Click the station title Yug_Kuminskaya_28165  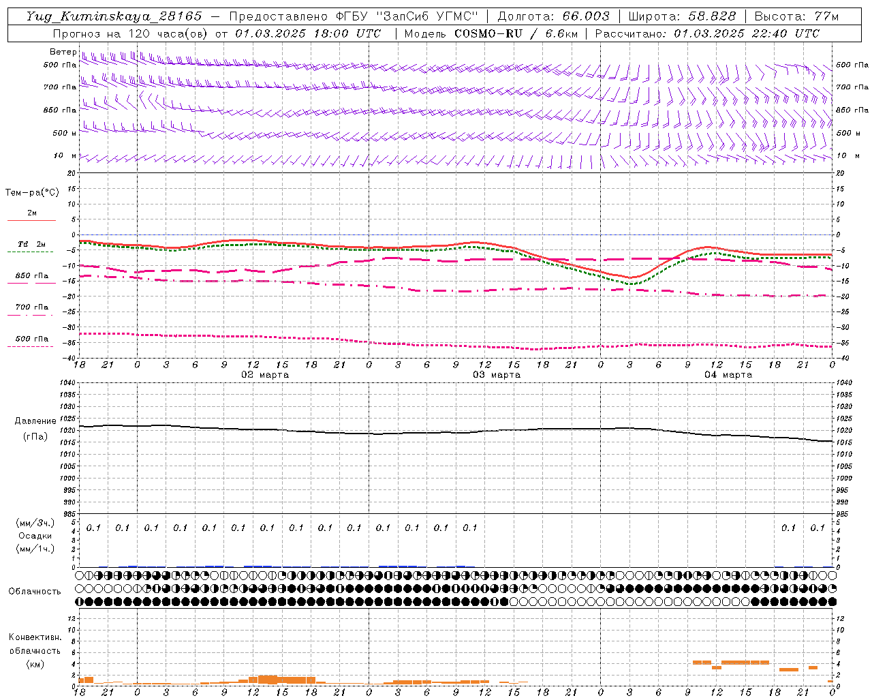coord(114,16)
